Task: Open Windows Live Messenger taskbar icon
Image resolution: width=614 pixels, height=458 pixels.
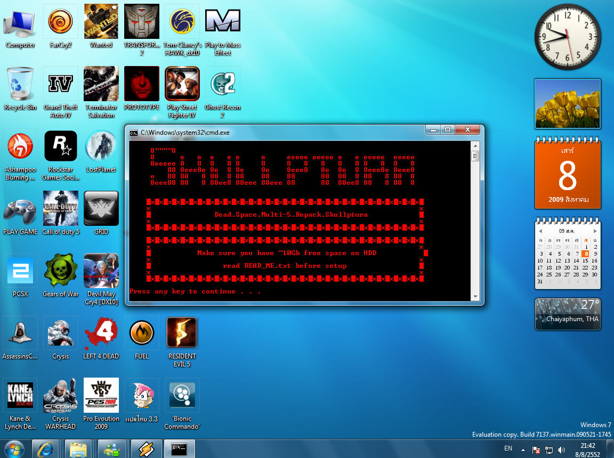Action: click(111, 449)
